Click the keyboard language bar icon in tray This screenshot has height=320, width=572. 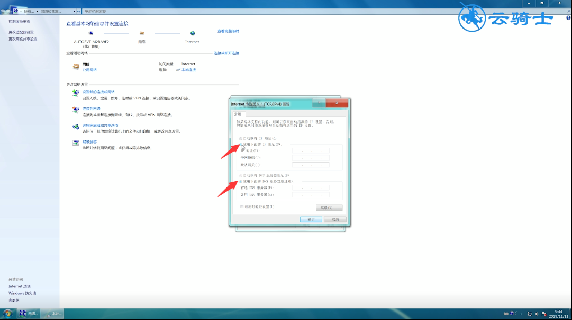click(506, 314)
